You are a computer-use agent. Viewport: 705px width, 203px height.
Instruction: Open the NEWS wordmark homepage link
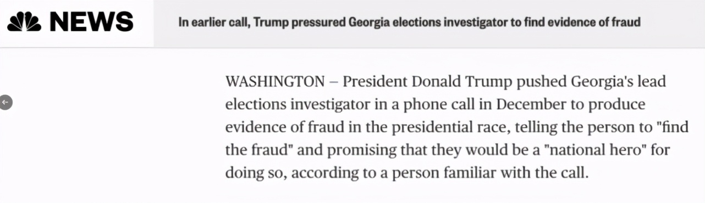click(x=92, y=22)
